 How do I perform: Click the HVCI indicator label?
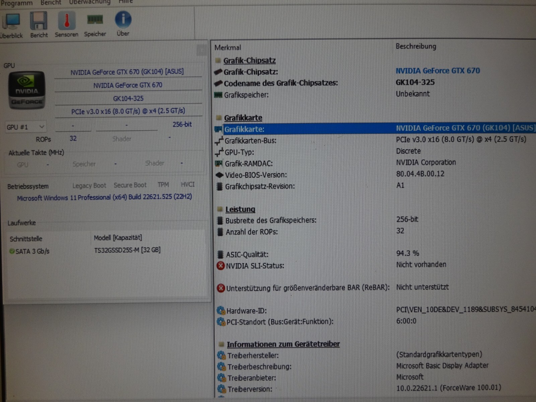click(x=188, y=184)
